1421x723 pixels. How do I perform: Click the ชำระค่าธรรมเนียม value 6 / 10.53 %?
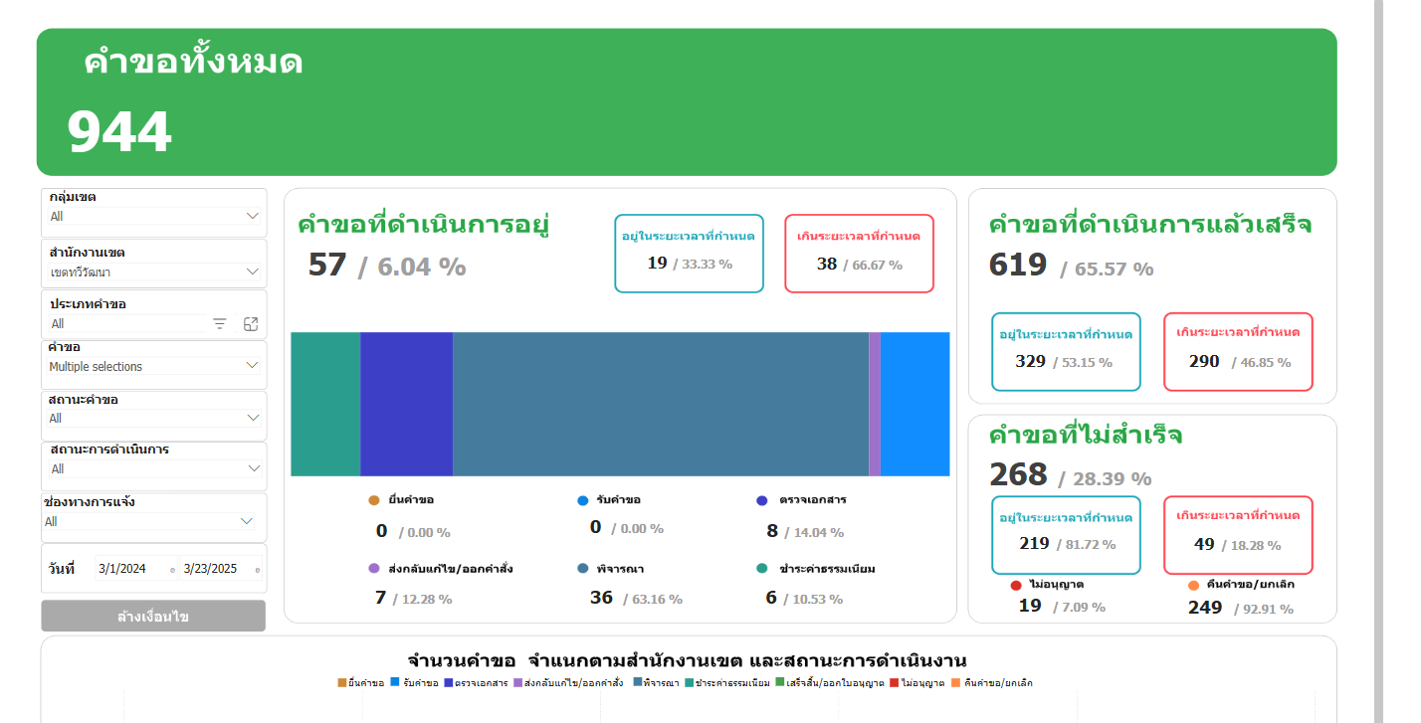coord(804,598)
